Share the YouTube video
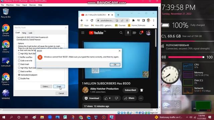 (129, 98)
